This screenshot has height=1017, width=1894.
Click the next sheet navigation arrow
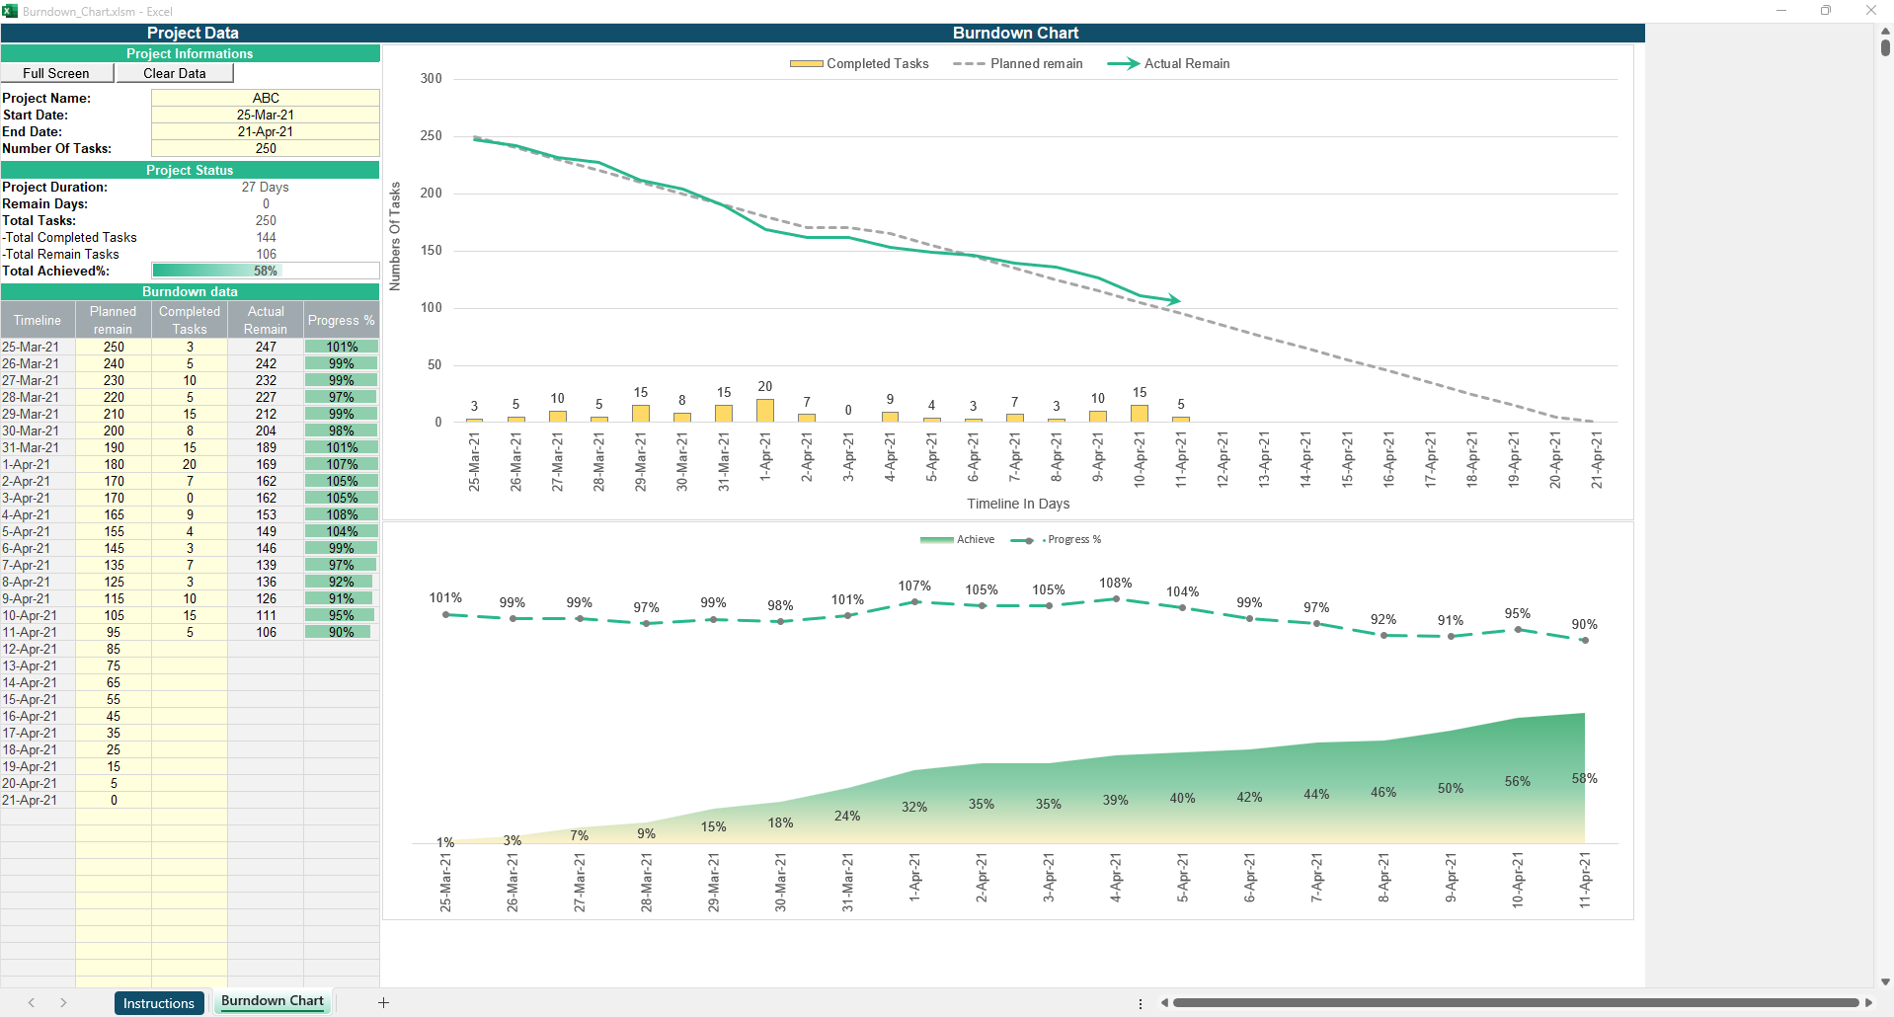[x=63, y=1003]
